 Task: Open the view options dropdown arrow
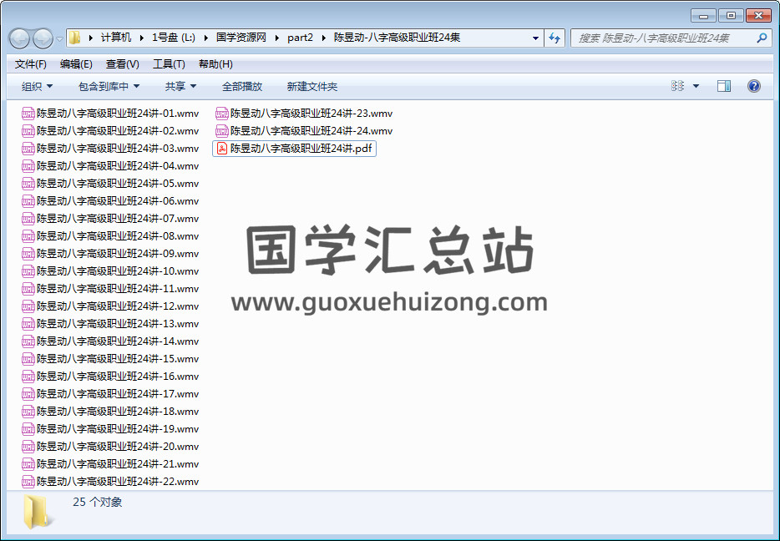tap(696, 86)
